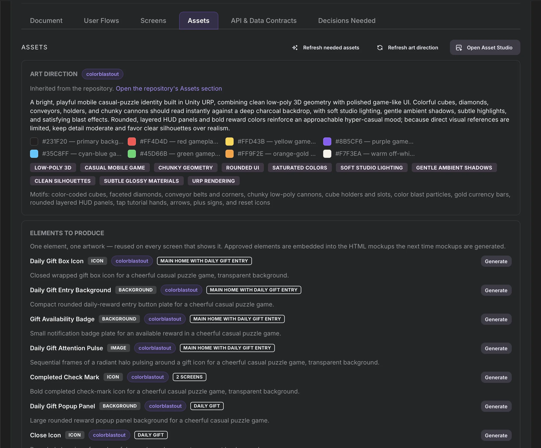The image size is (541, 448).
Task: Click the 2 SCREENS tag on Completed Check Mark
Action: click(189, 377)
